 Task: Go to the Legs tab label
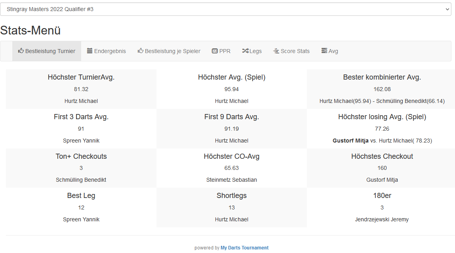pos(255,51)
